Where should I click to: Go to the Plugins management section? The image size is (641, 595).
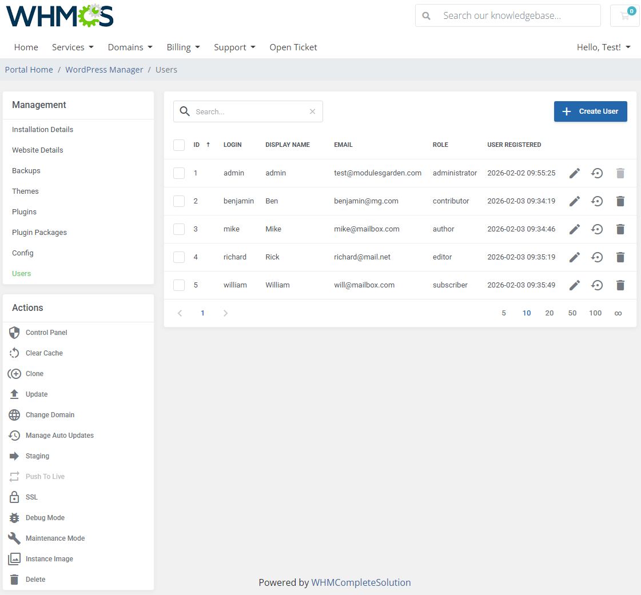click(24, 211)
